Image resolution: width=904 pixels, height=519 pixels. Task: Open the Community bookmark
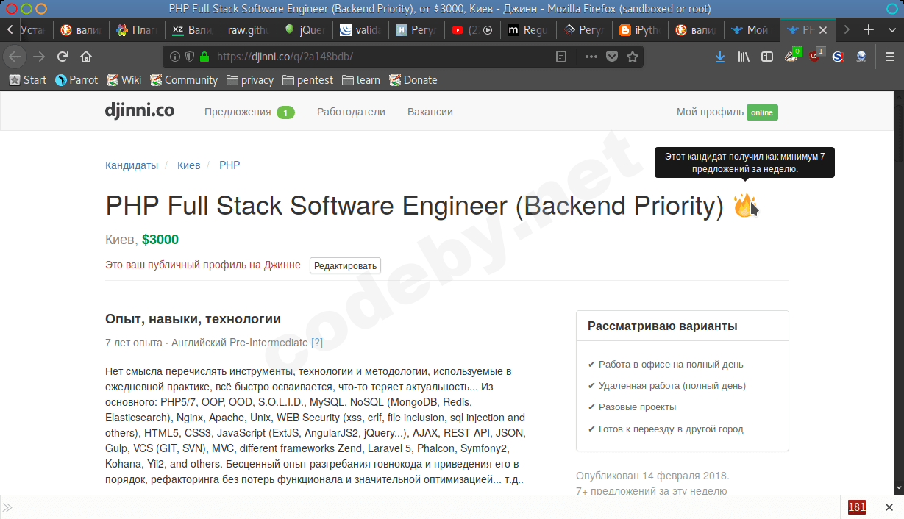tap(184, 80)
